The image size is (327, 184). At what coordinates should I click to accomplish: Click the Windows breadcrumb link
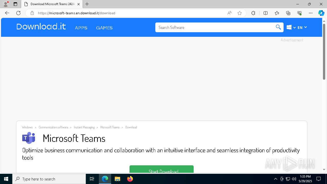point(27,127)
